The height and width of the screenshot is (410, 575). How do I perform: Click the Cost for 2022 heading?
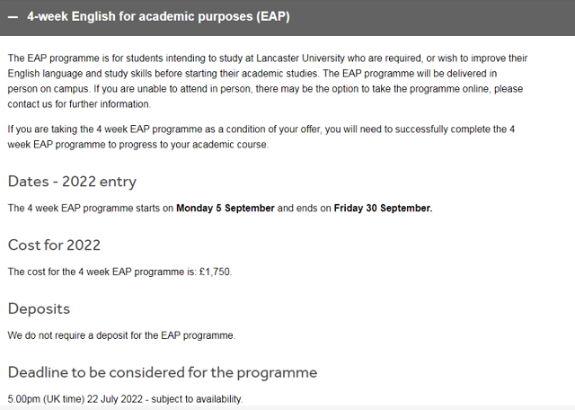(54, 245)
